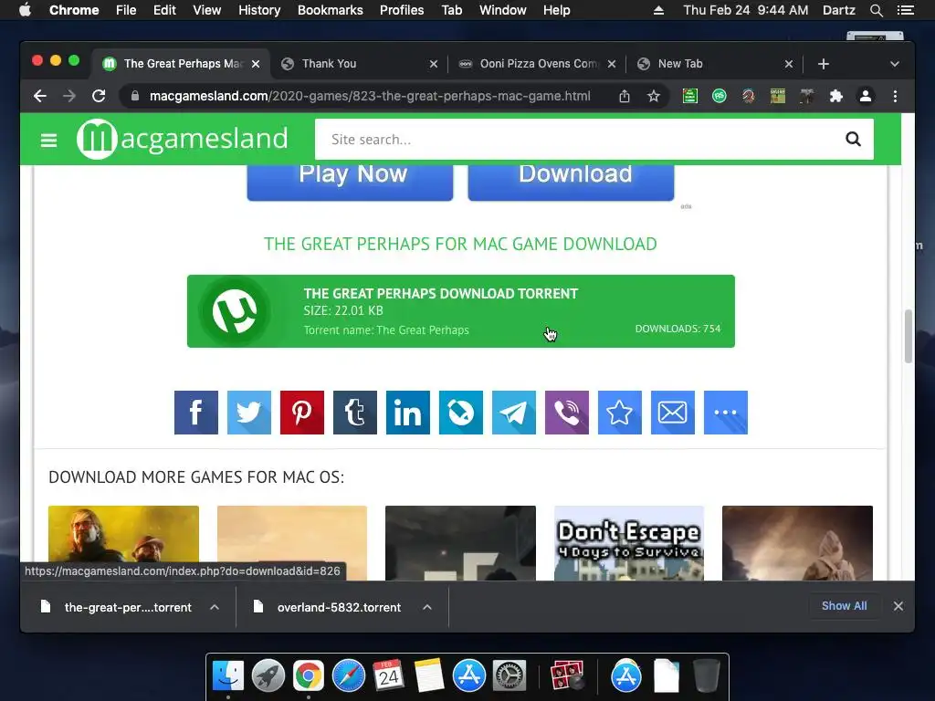Expand overland-5832.torrent download options
The height and width of the screenshot is (701, 935).
pyautogui.click(x=427, y=607)
